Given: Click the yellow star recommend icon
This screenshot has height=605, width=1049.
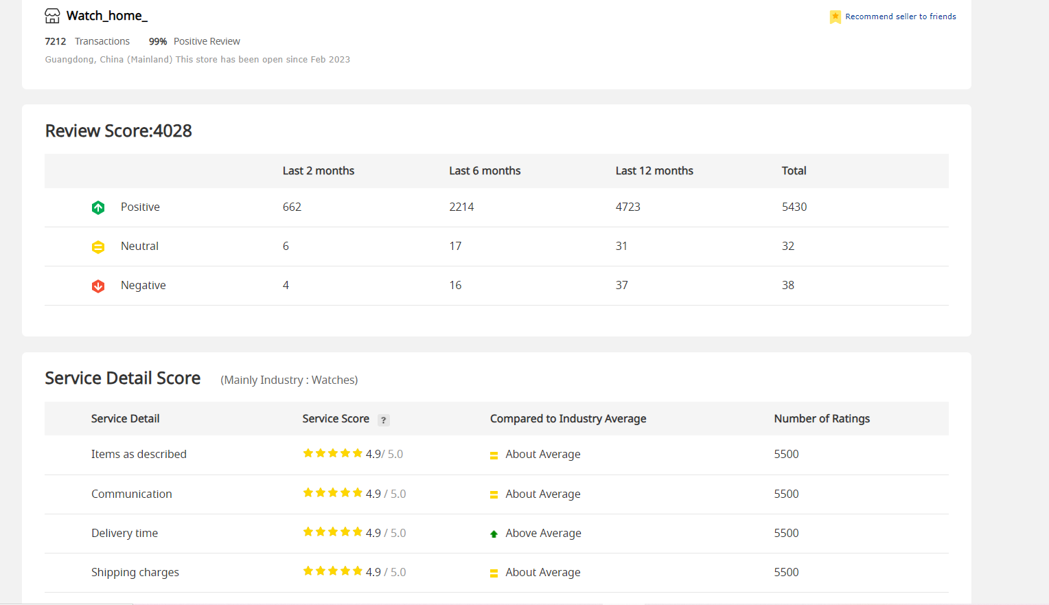Looking at the screenshot, I should click(x=835, y=16).
